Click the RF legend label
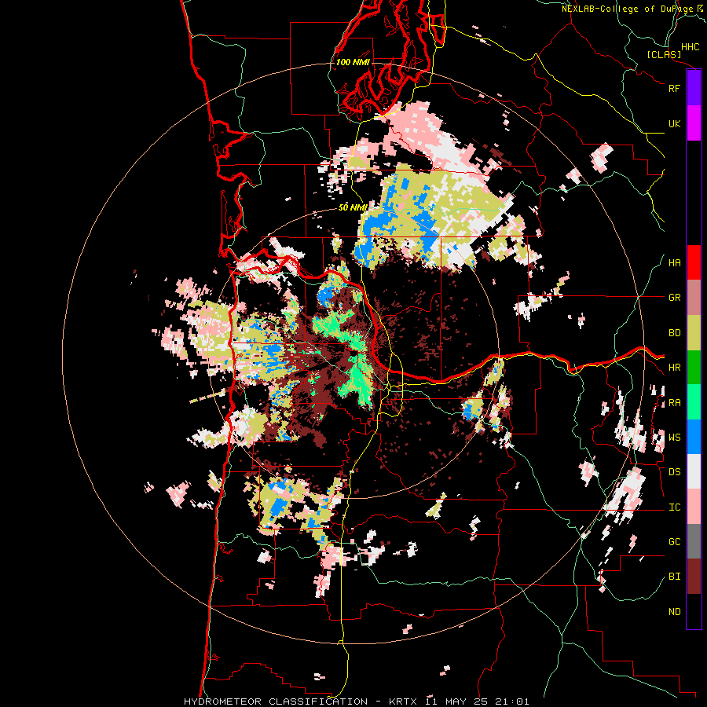Viewport: 707px width, 707px height. (x=674, y=88)
